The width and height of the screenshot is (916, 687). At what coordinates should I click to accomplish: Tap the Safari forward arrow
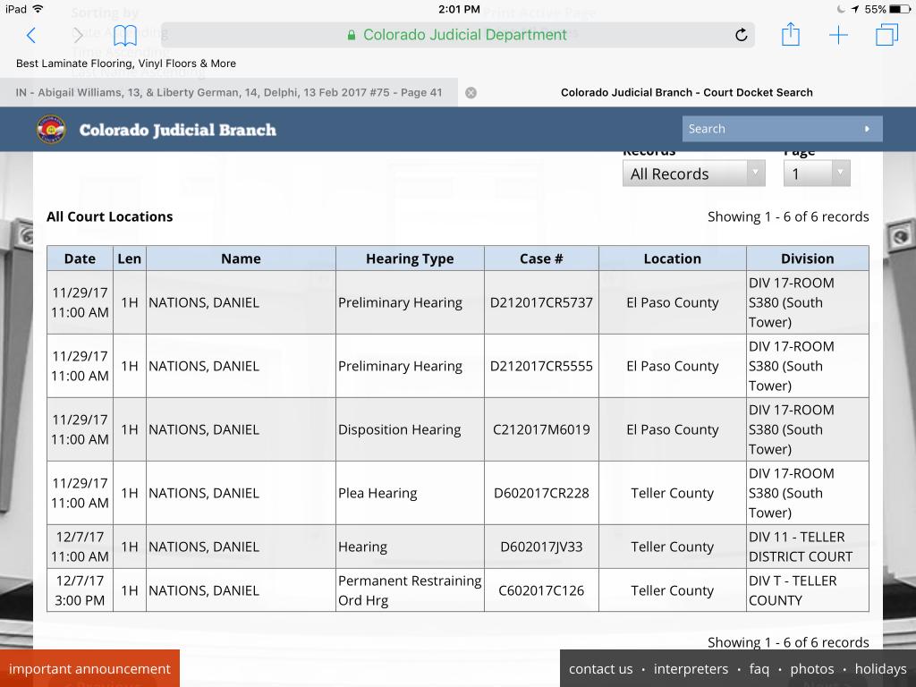[x=78, y=36]
